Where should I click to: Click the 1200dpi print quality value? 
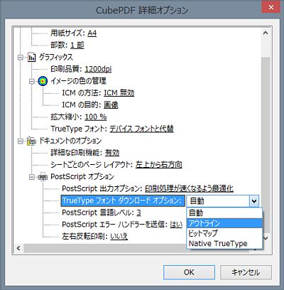(x=98, y=69)
